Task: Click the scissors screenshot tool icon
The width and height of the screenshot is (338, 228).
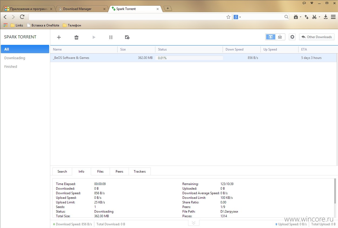Action: click(314, 17)
